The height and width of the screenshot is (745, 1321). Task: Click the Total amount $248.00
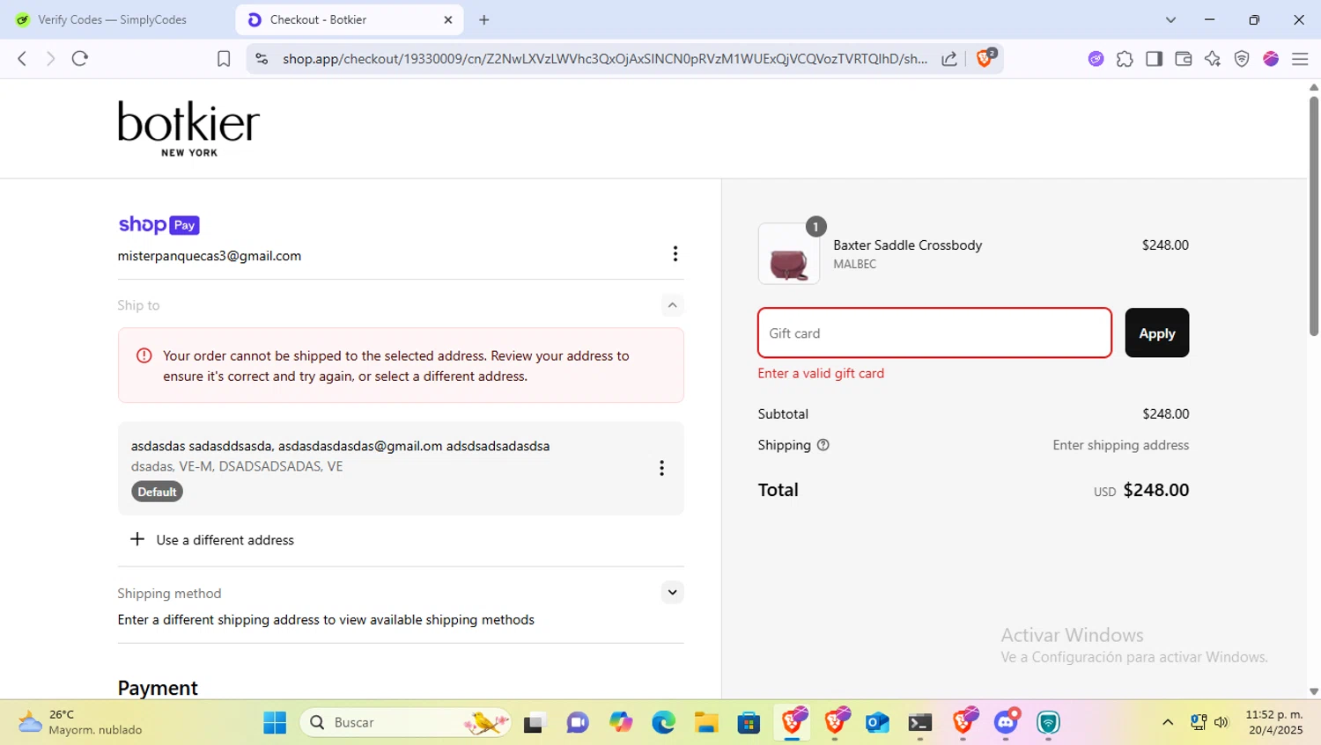click(x=1156, y=490)
